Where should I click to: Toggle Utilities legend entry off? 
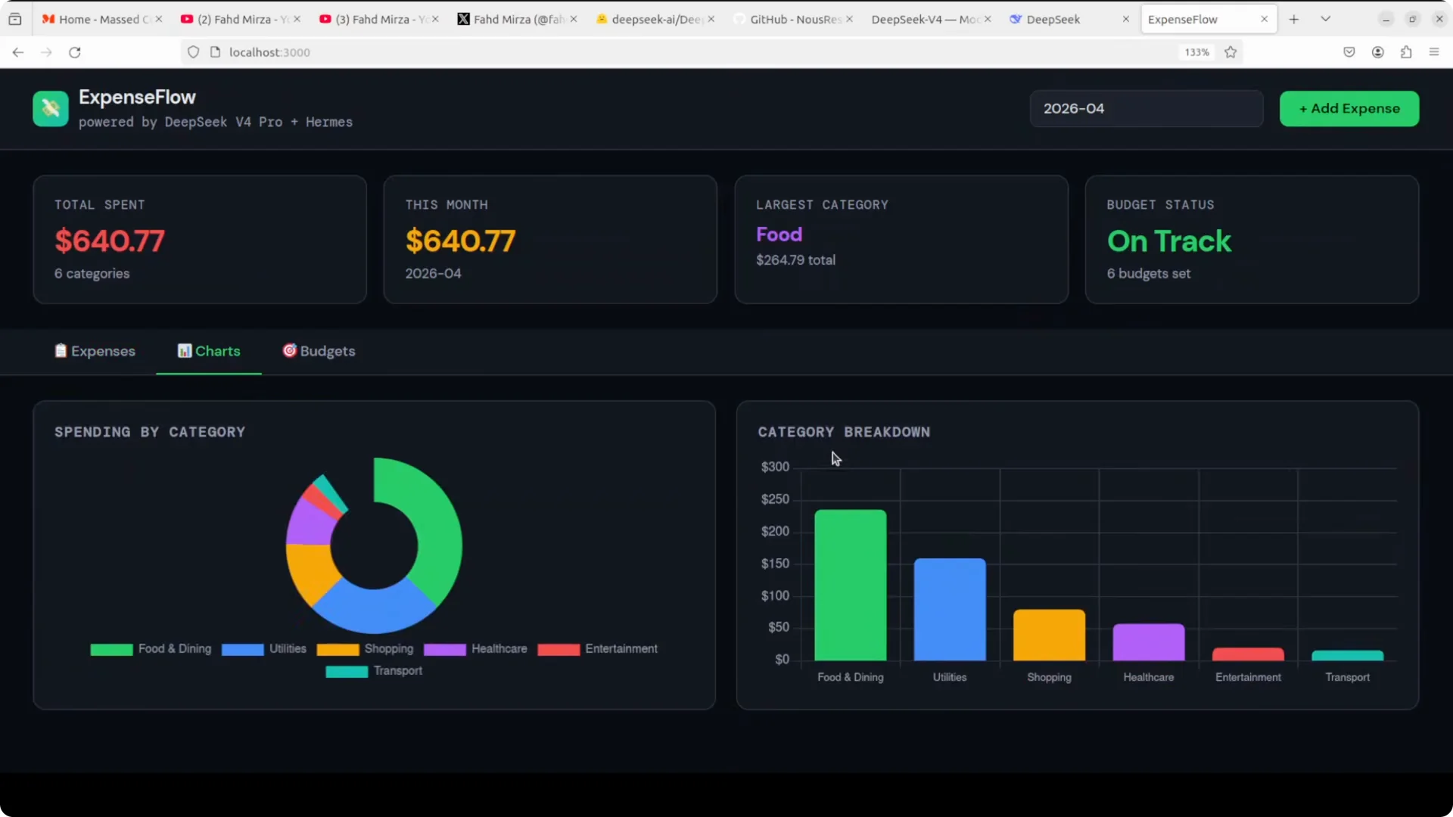pyautogui.click(x=264, y=649)
